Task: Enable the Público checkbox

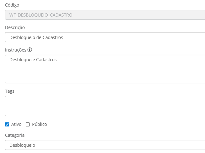Action: [28, 124]
